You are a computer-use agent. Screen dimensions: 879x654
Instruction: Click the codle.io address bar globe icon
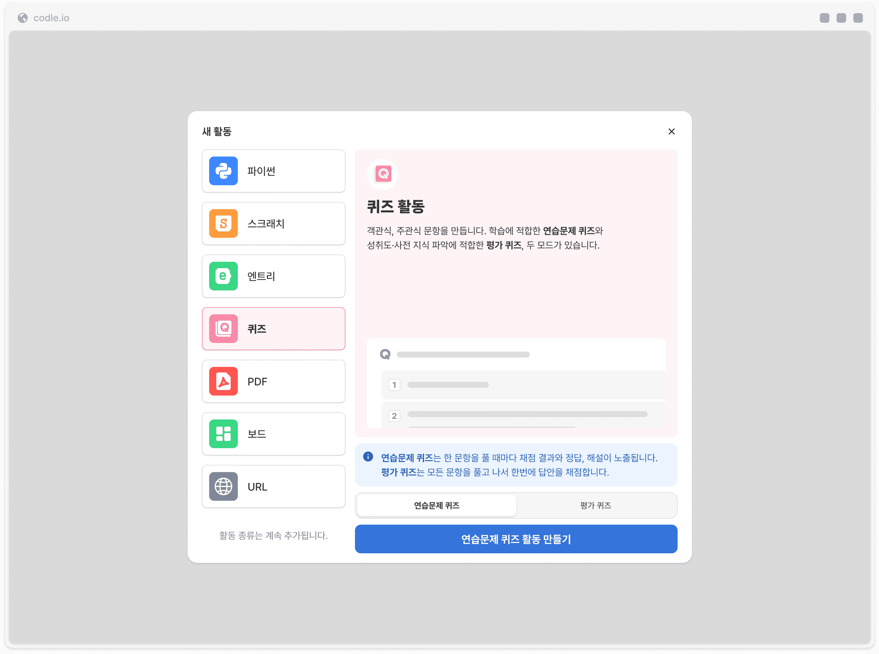pos(23,18)
